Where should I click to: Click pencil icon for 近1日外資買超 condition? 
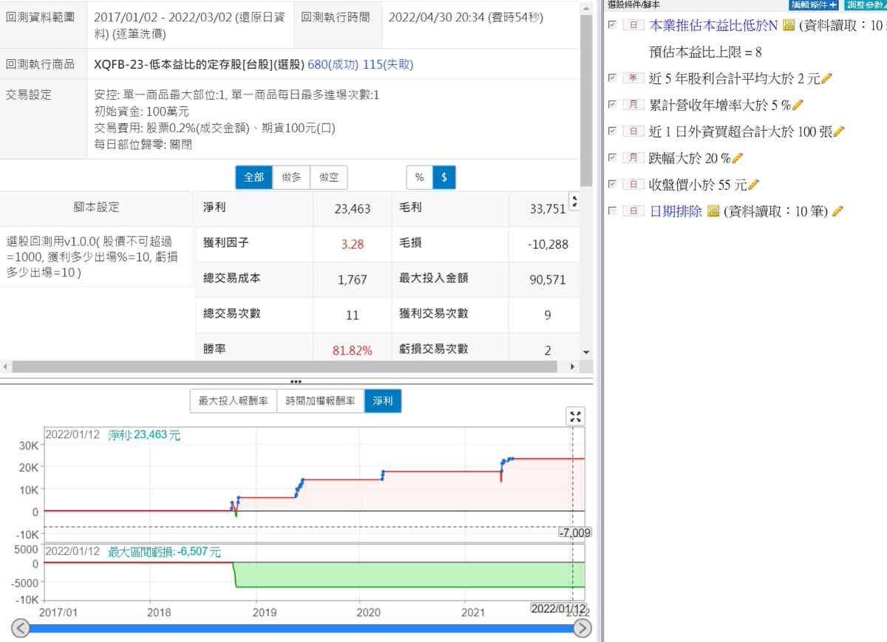coord(838,132)
